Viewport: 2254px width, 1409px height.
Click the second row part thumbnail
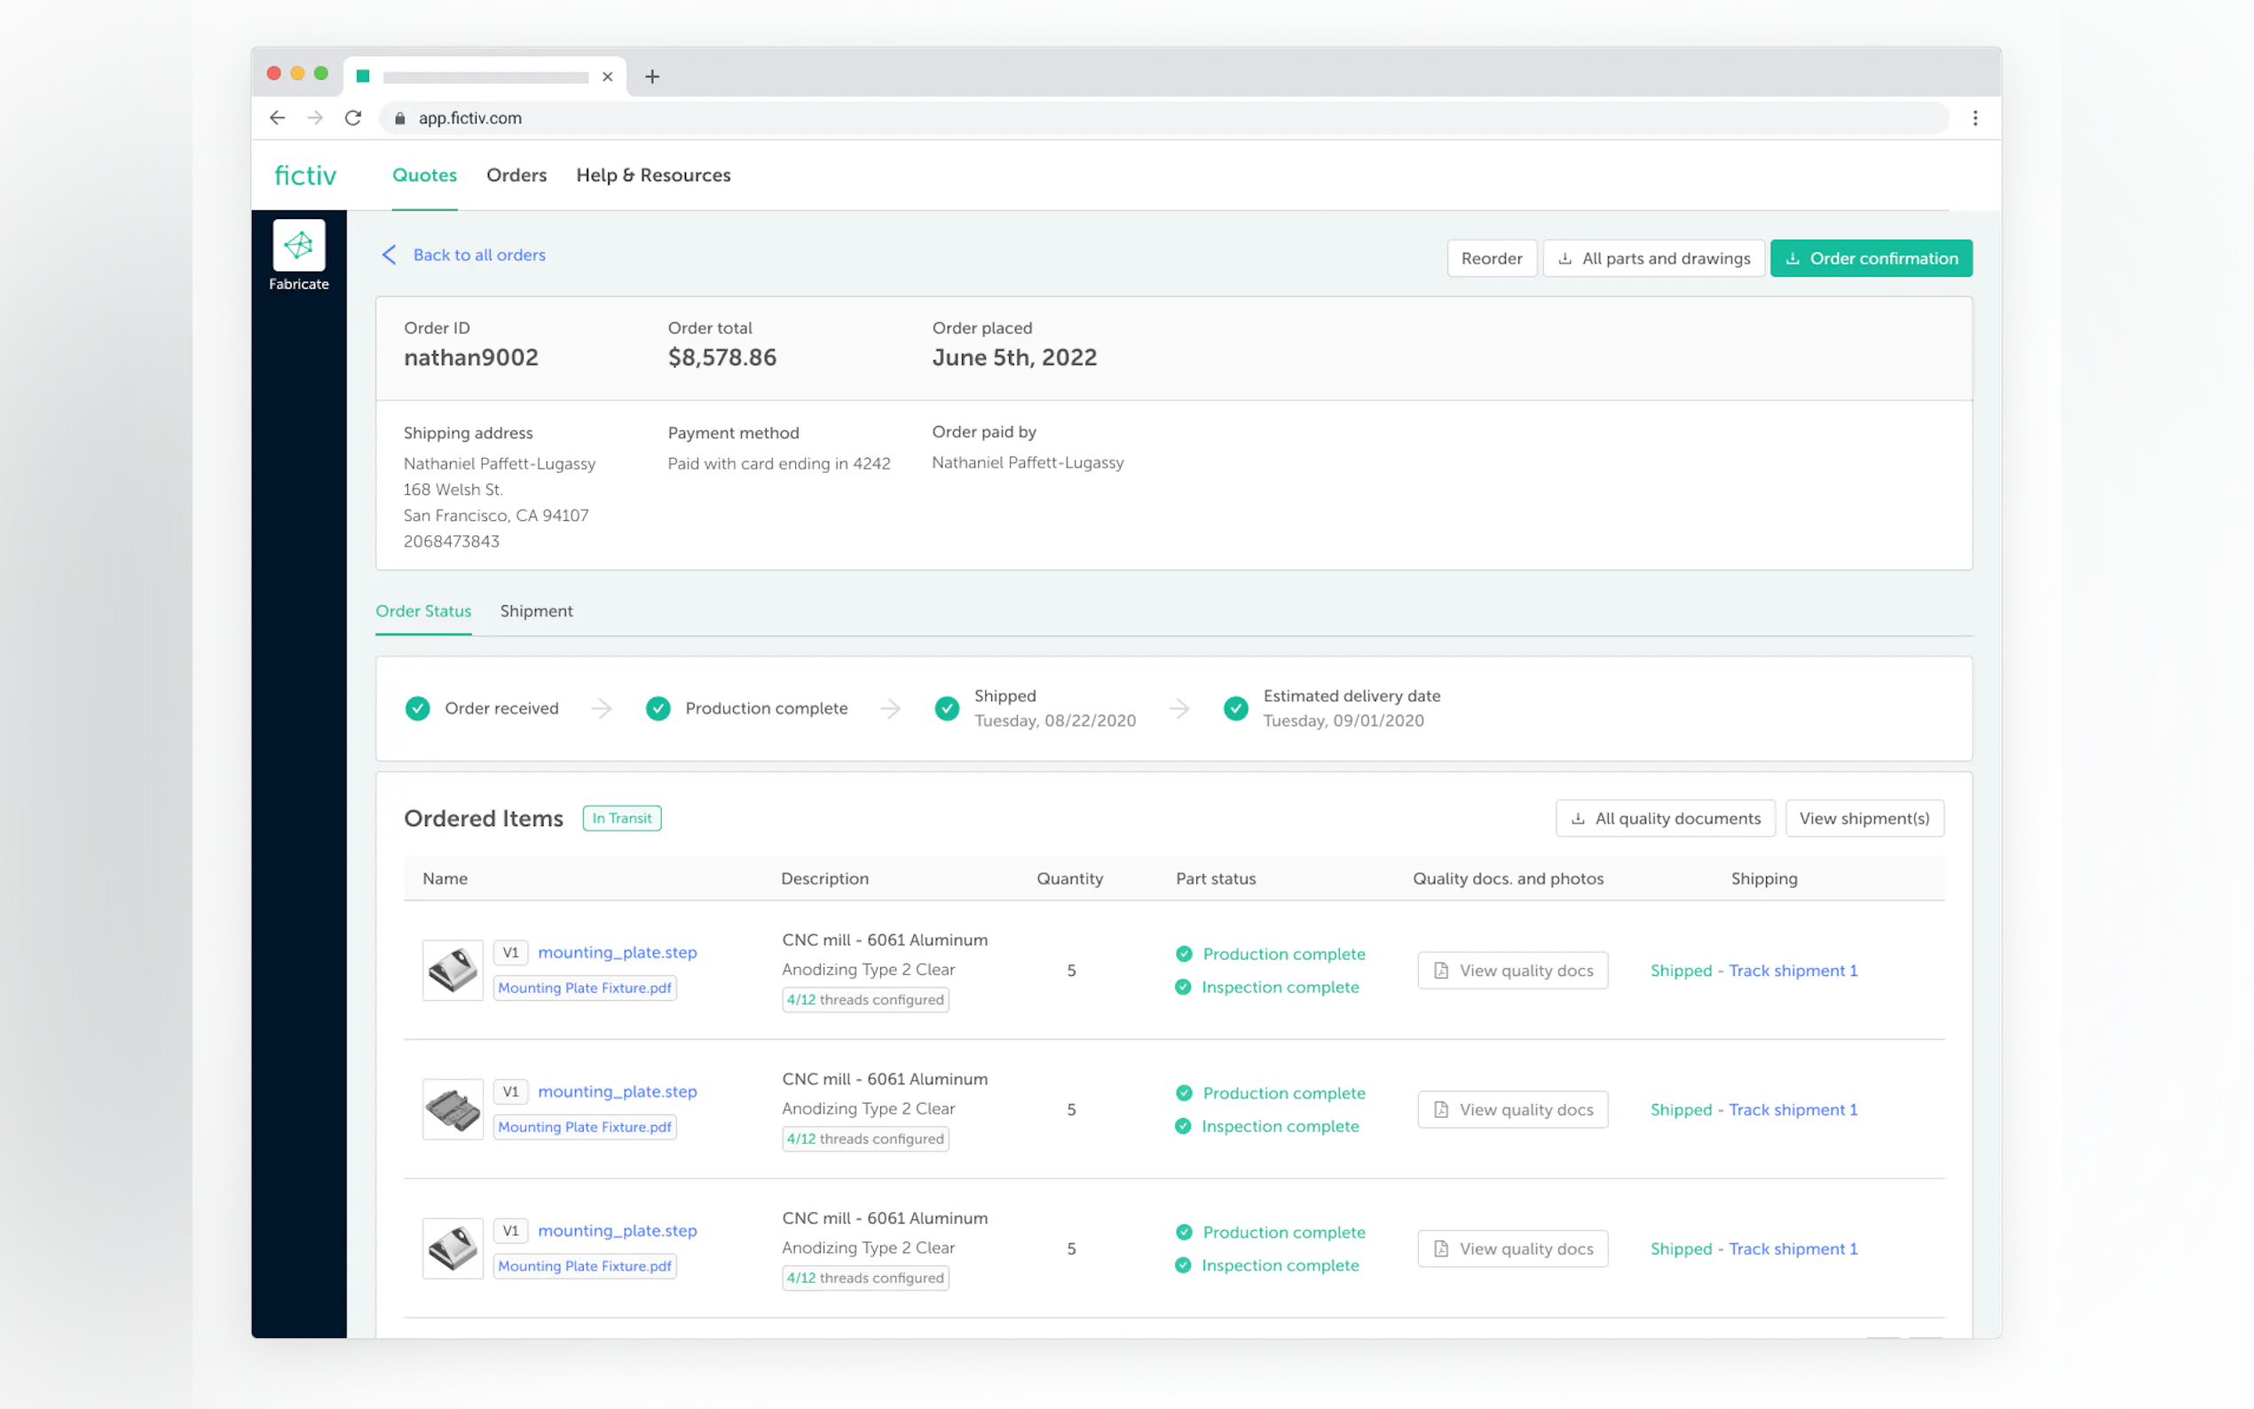pyautogui.click(x=453, y=1109)
